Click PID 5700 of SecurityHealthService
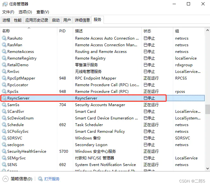Viewport: 210px width, 186px height. pyautogui.click(x=64, y=151)
